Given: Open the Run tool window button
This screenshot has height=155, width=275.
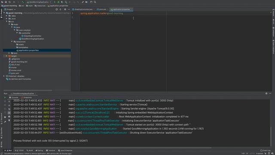Looking at the screenshot, I should [x=8, y=150].
